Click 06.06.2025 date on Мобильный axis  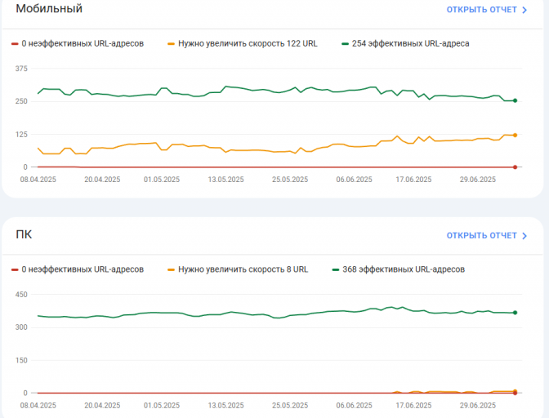pos(354,180)
